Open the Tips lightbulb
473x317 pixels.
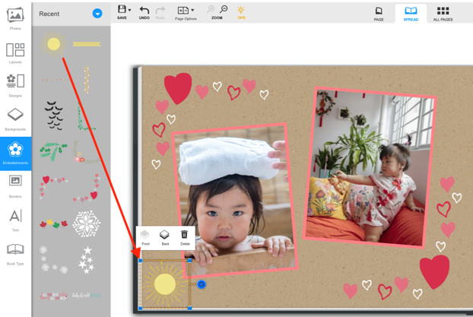[241, 11]
